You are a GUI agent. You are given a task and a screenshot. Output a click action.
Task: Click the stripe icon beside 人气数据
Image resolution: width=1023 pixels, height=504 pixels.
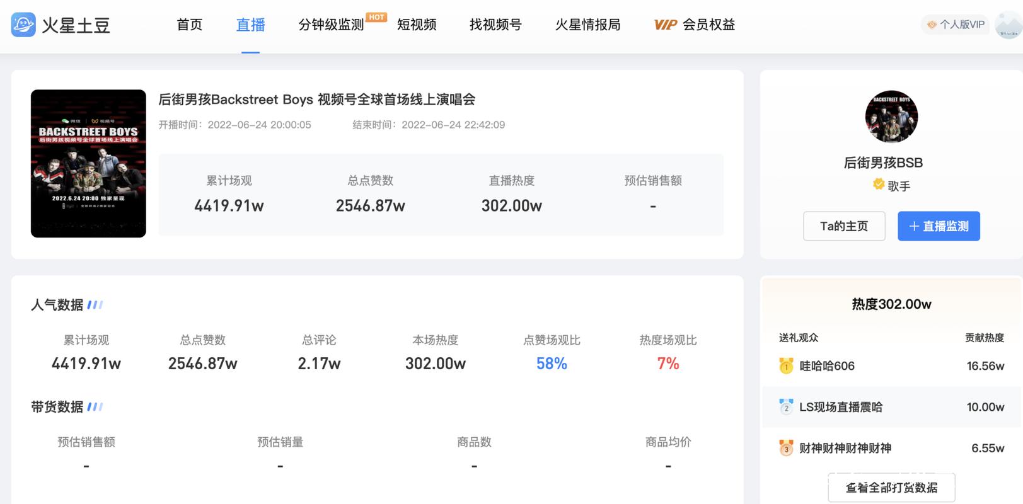coord(95,305)
